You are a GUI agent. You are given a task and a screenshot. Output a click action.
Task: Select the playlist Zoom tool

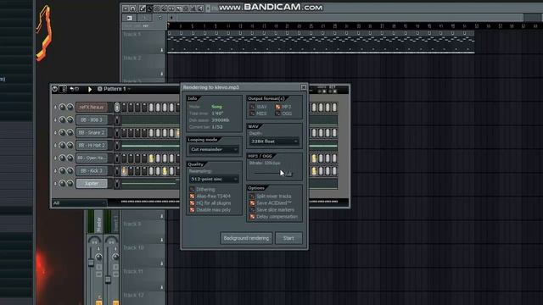193,8
